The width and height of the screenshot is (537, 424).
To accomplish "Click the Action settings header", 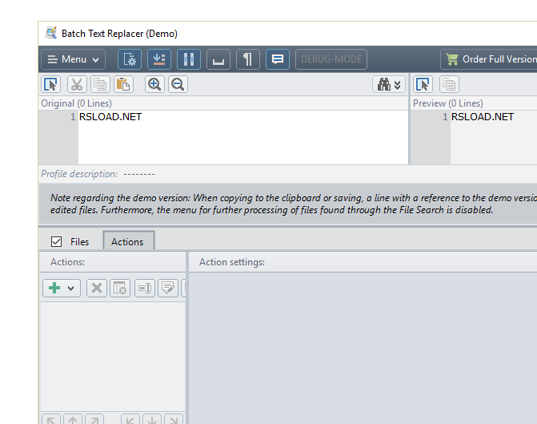I will pyautogui.click(x=232, y=262).
